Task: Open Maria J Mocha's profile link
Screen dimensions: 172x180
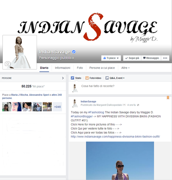Action: pyautogui.click(x=20, y=95)
